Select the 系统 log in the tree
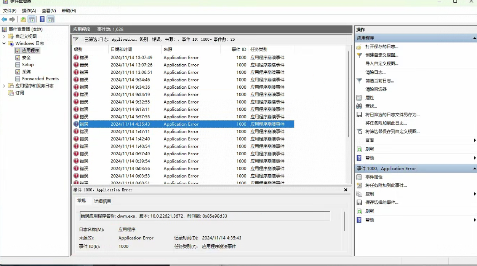 click(x=26, y=72)
